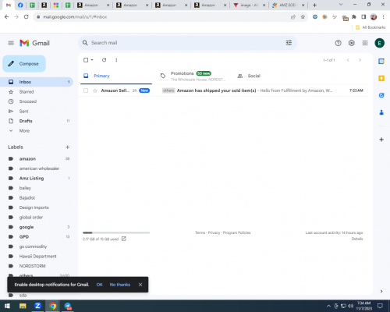Open the select dropdown arrow
The height and width of the screenshot is (312, 390).
92,60
